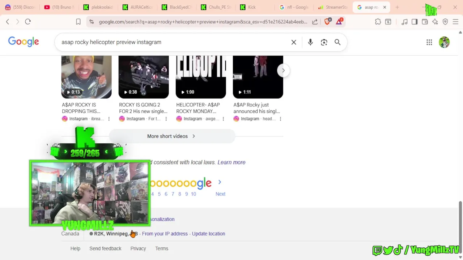
Task: Clear the search query with X
Action: [294, 42]
